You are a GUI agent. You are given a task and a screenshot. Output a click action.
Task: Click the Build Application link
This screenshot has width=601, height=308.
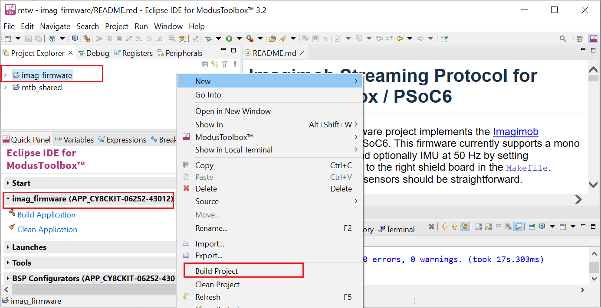pos(46,215)
